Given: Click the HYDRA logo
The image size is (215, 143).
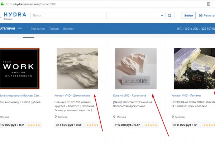Looking at the screenshot, I should click(x=14, y=15).
